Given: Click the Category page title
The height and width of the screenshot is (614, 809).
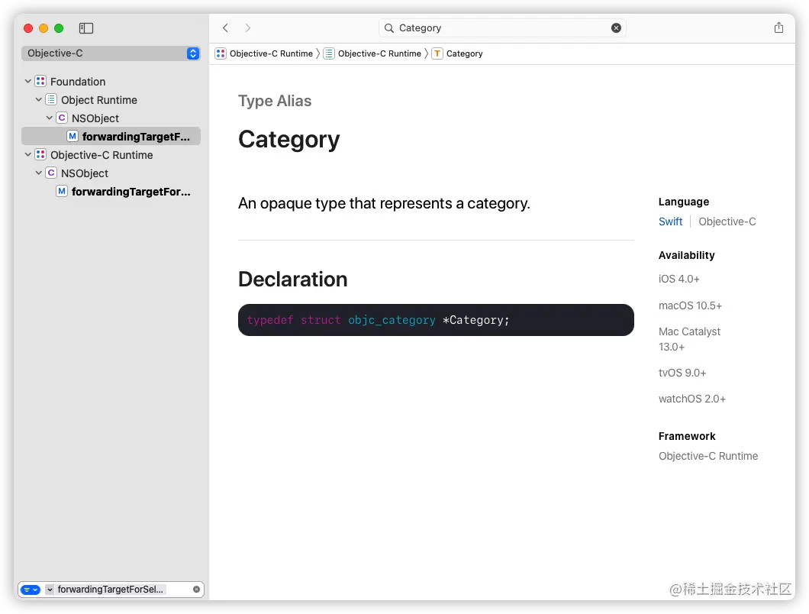Looking at the screenshot, I should (289, 140).
